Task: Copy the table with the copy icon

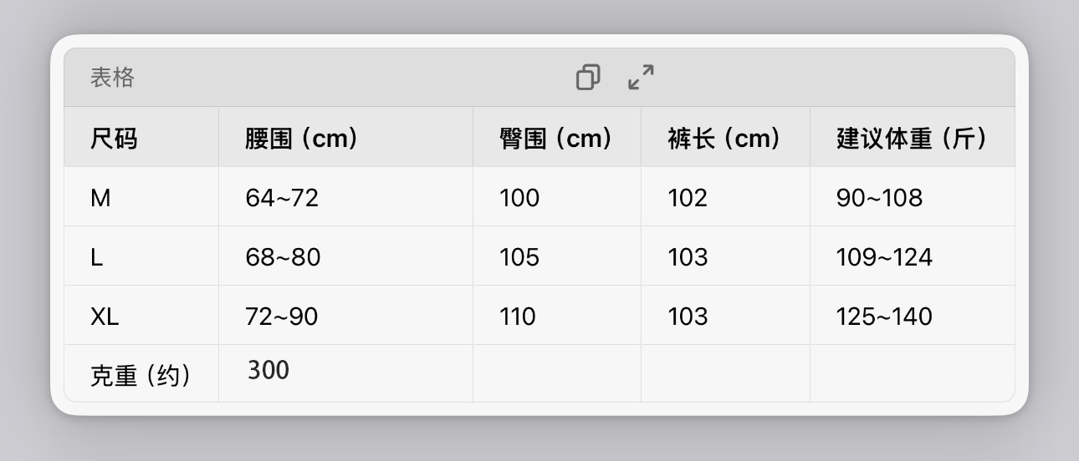Action: pos(588,78)
